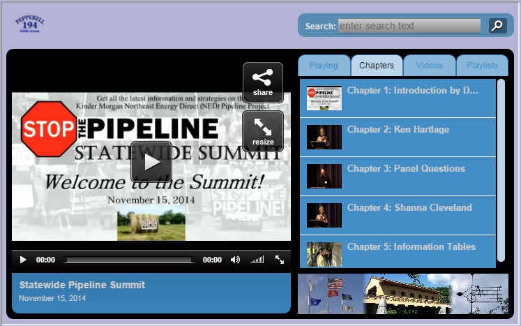Click the Pepperell 194 Public Access logo

point(29,24)
